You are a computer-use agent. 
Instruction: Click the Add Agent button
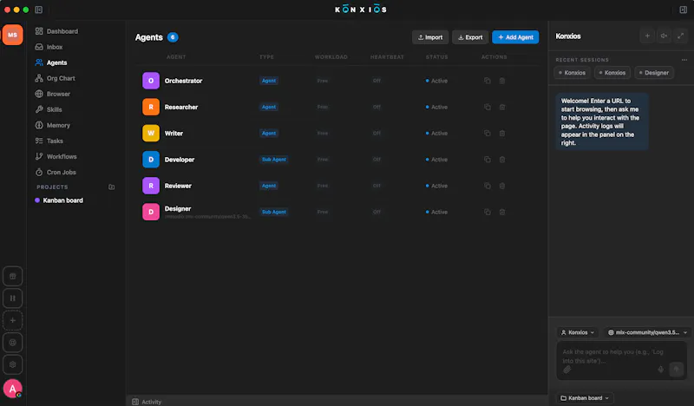[x=515, y=37]
